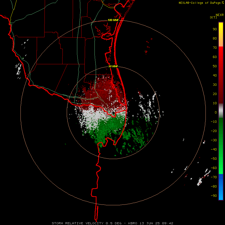Viewport: 225px width, 225px height.
Task: Click the NEXLAB-College of DuPage watermark text
Action: pyautogui.click(x=201, y=3)
